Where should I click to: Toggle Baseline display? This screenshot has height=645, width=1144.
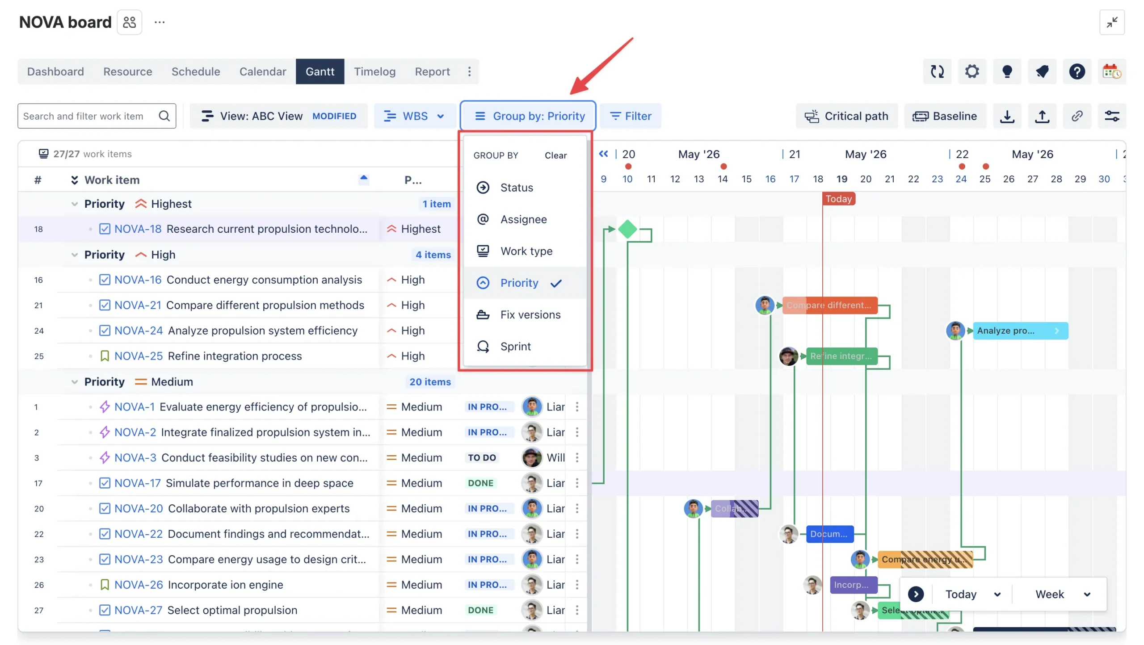click(944, 116)
